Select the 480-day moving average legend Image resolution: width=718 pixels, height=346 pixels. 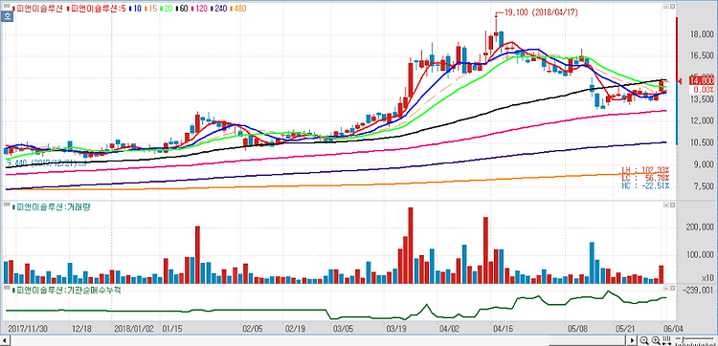238,9
